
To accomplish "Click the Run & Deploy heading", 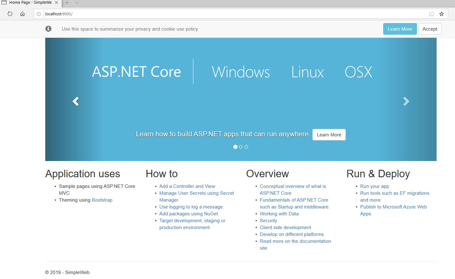I will (378, 174).
